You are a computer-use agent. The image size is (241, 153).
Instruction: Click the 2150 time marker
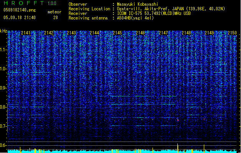pos(232,33)
